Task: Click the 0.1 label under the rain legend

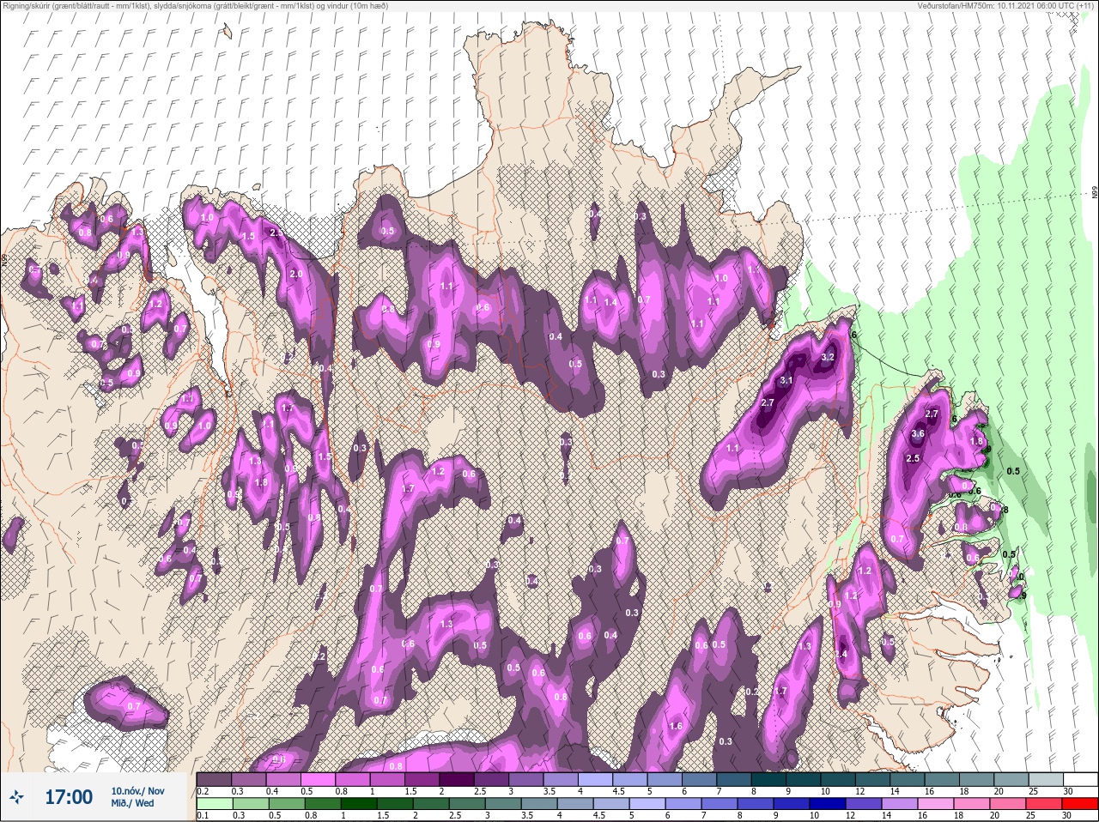Action: [202, 816]
